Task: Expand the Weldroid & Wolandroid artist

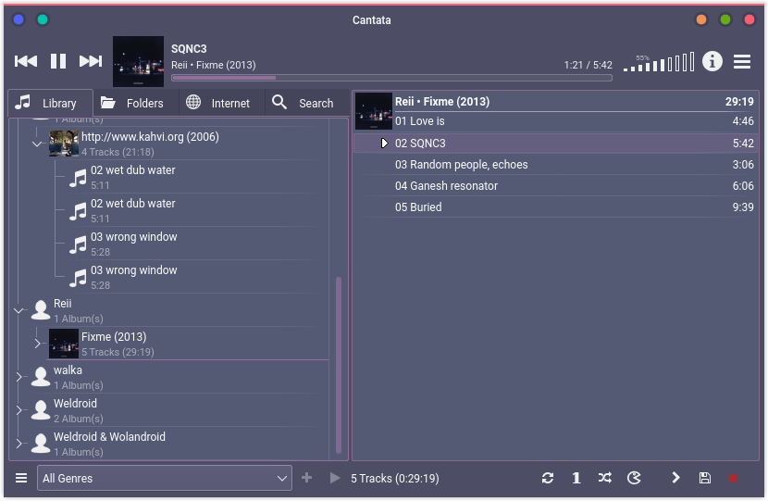Action: (x=19, y=444)
